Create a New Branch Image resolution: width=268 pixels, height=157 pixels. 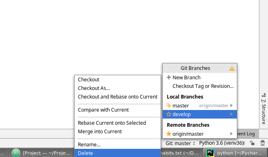click(x=200, y=78)
